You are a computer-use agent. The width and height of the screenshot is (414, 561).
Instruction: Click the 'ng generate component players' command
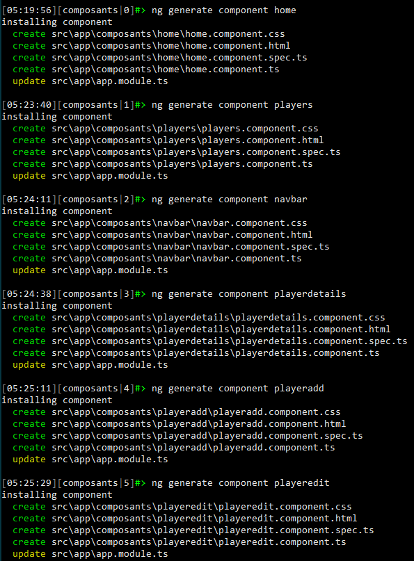point(232,105)
